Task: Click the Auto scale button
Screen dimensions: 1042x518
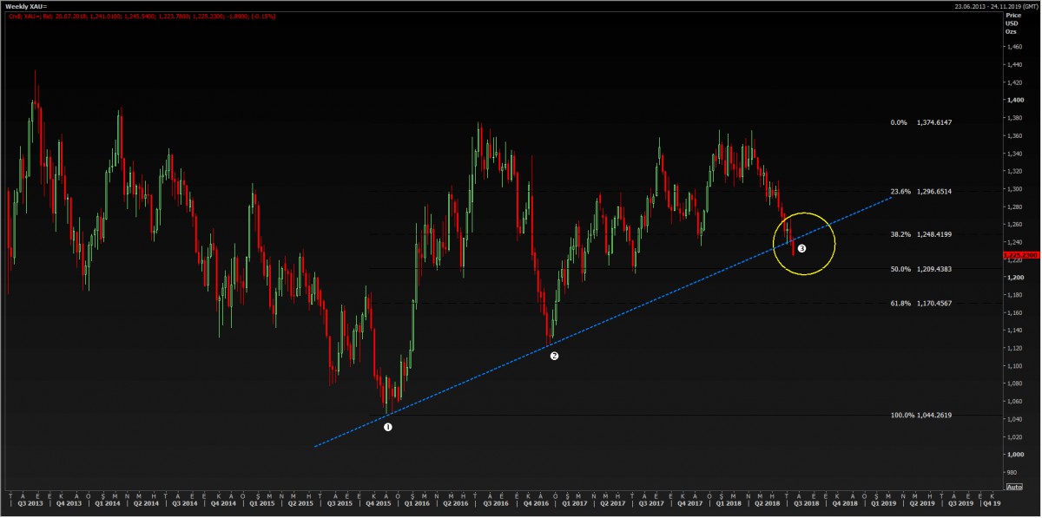Action: pyautogui.click(x=1013, y=487)
